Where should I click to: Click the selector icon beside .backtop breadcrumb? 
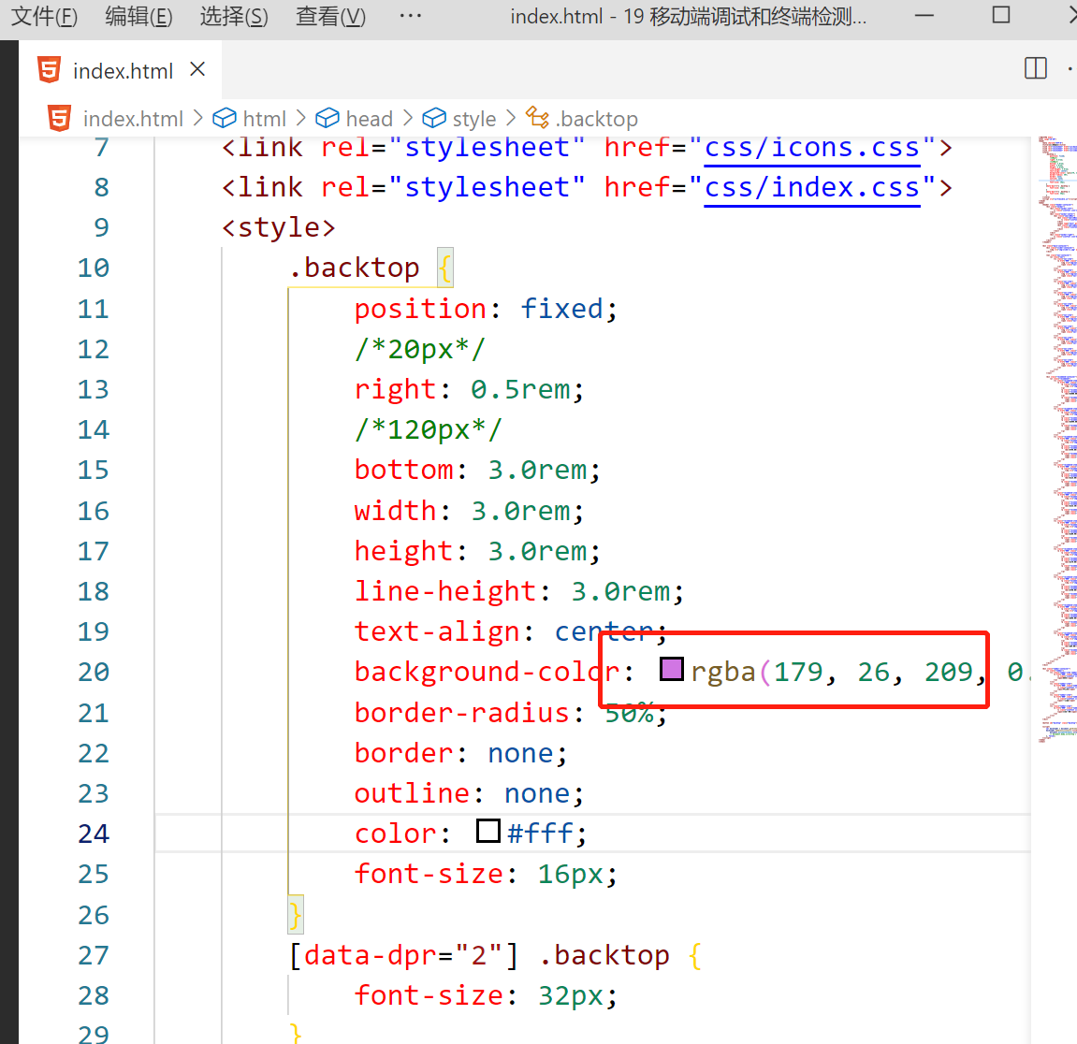[x=537, y=118]
